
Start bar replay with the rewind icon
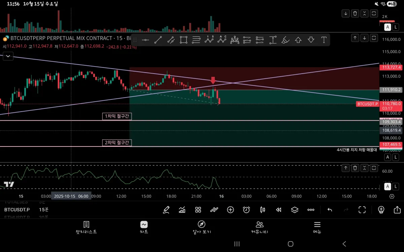click(x=279, y=210)
